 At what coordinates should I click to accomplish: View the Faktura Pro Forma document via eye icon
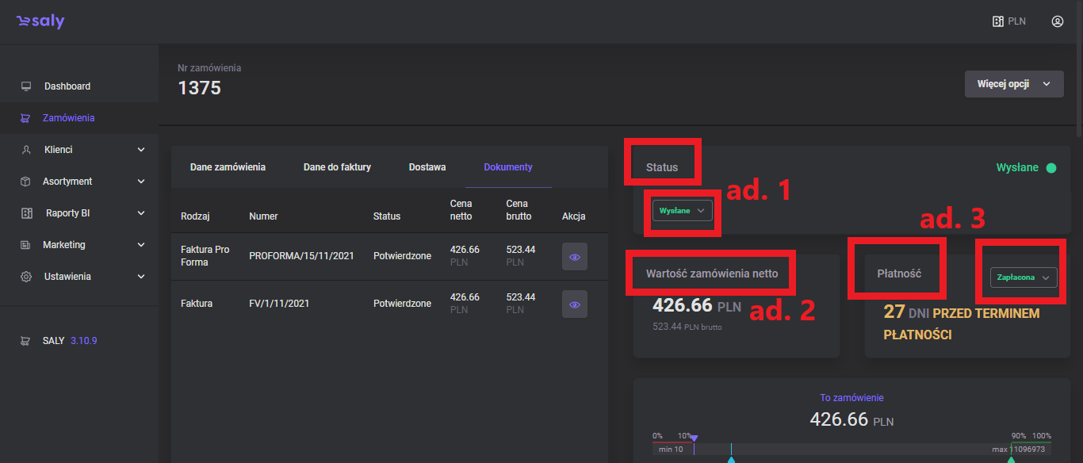coord(575,257)
